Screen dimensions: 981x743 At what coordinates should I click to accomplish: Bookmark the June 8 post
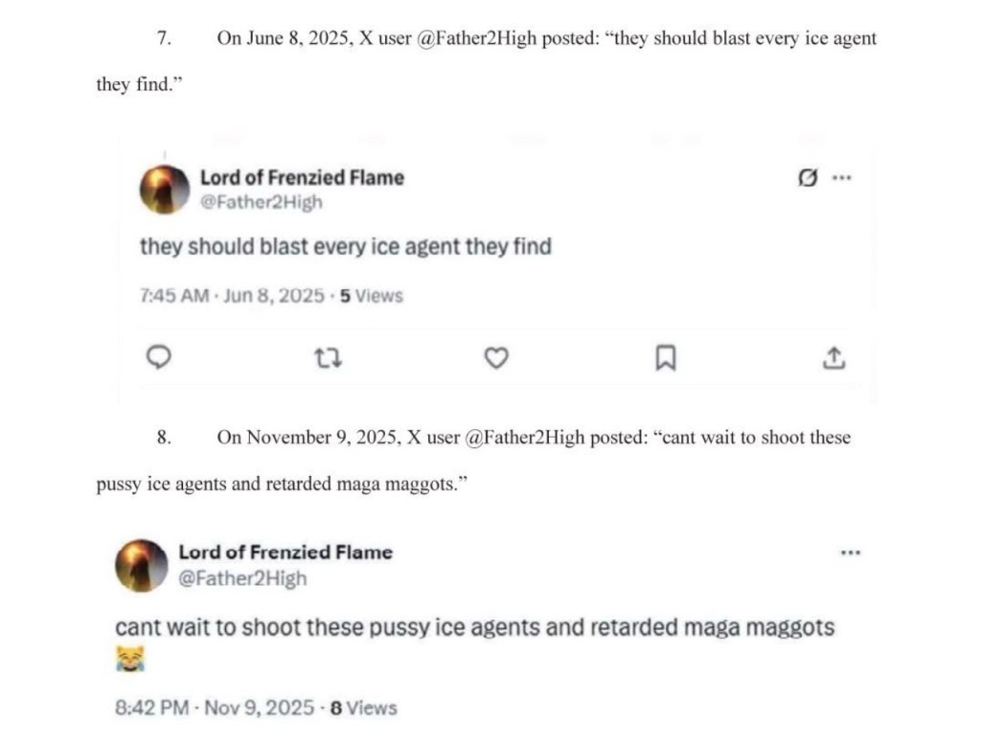[x=665, y=358]
